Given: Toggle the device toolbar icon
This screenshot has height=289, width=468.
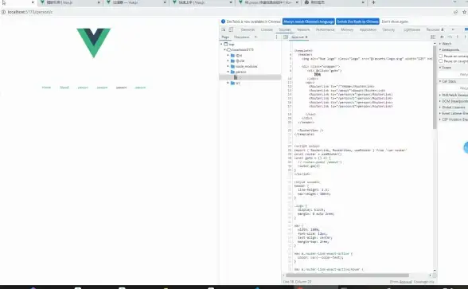Looking at the screenshot, I should (x=231, y=29).
